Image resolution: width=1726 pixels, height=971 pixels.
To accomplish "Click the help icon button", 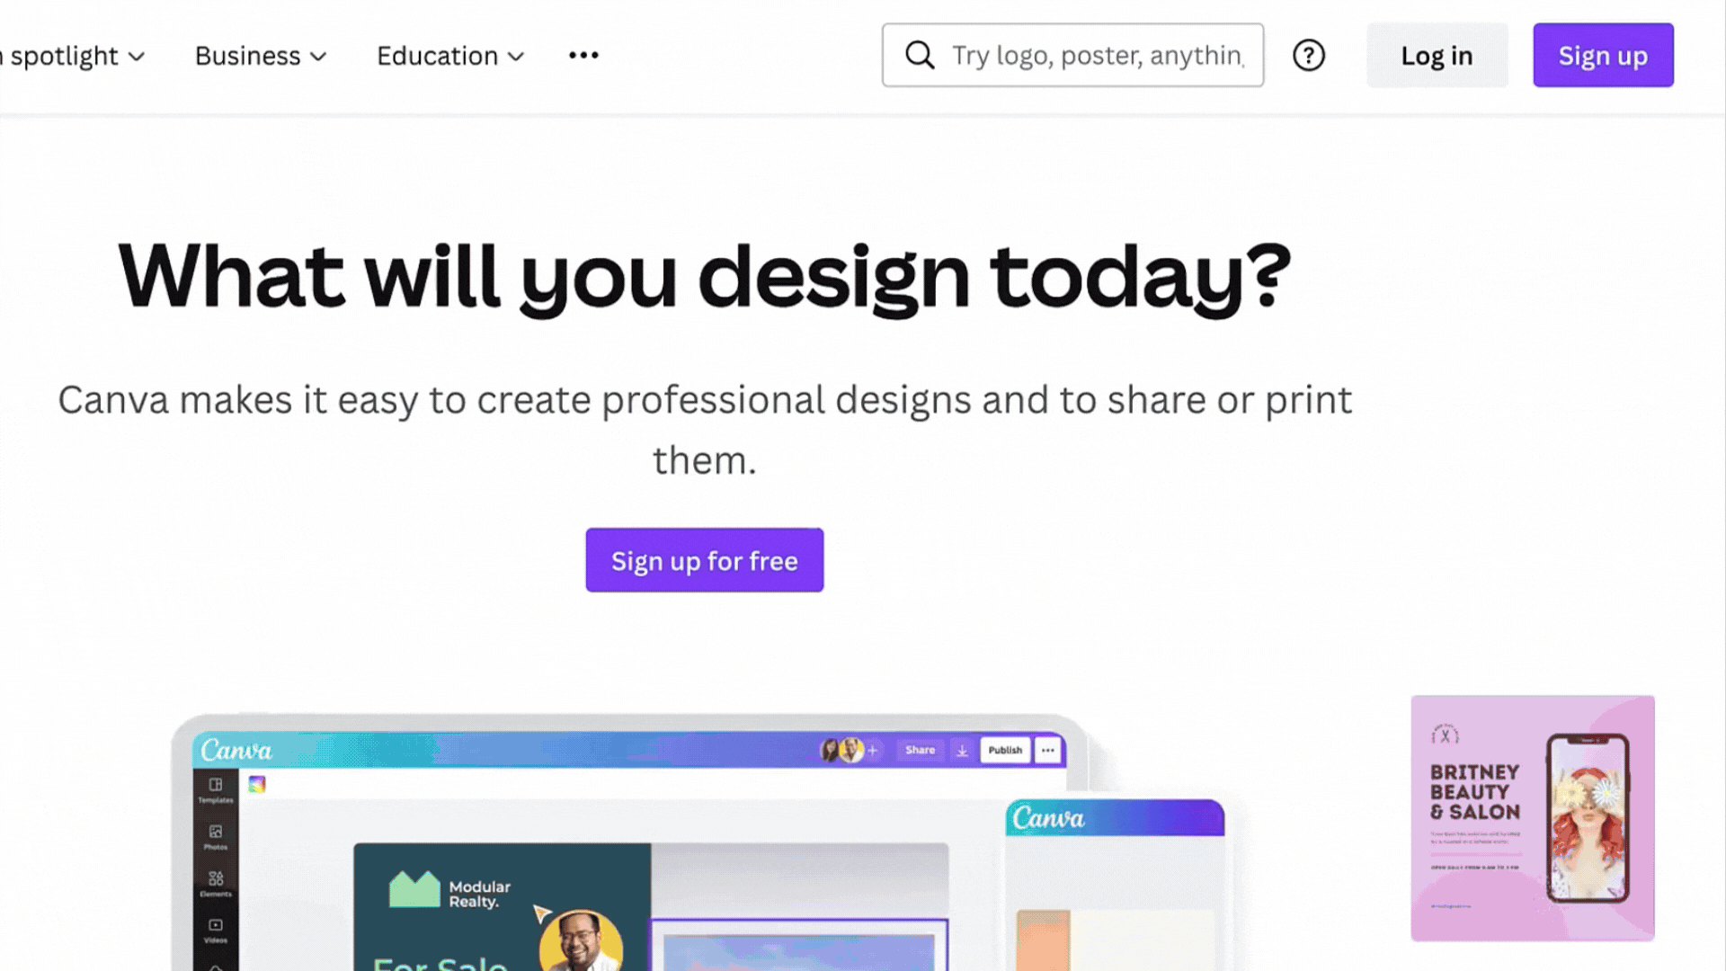I will [x=1309, y=55].
